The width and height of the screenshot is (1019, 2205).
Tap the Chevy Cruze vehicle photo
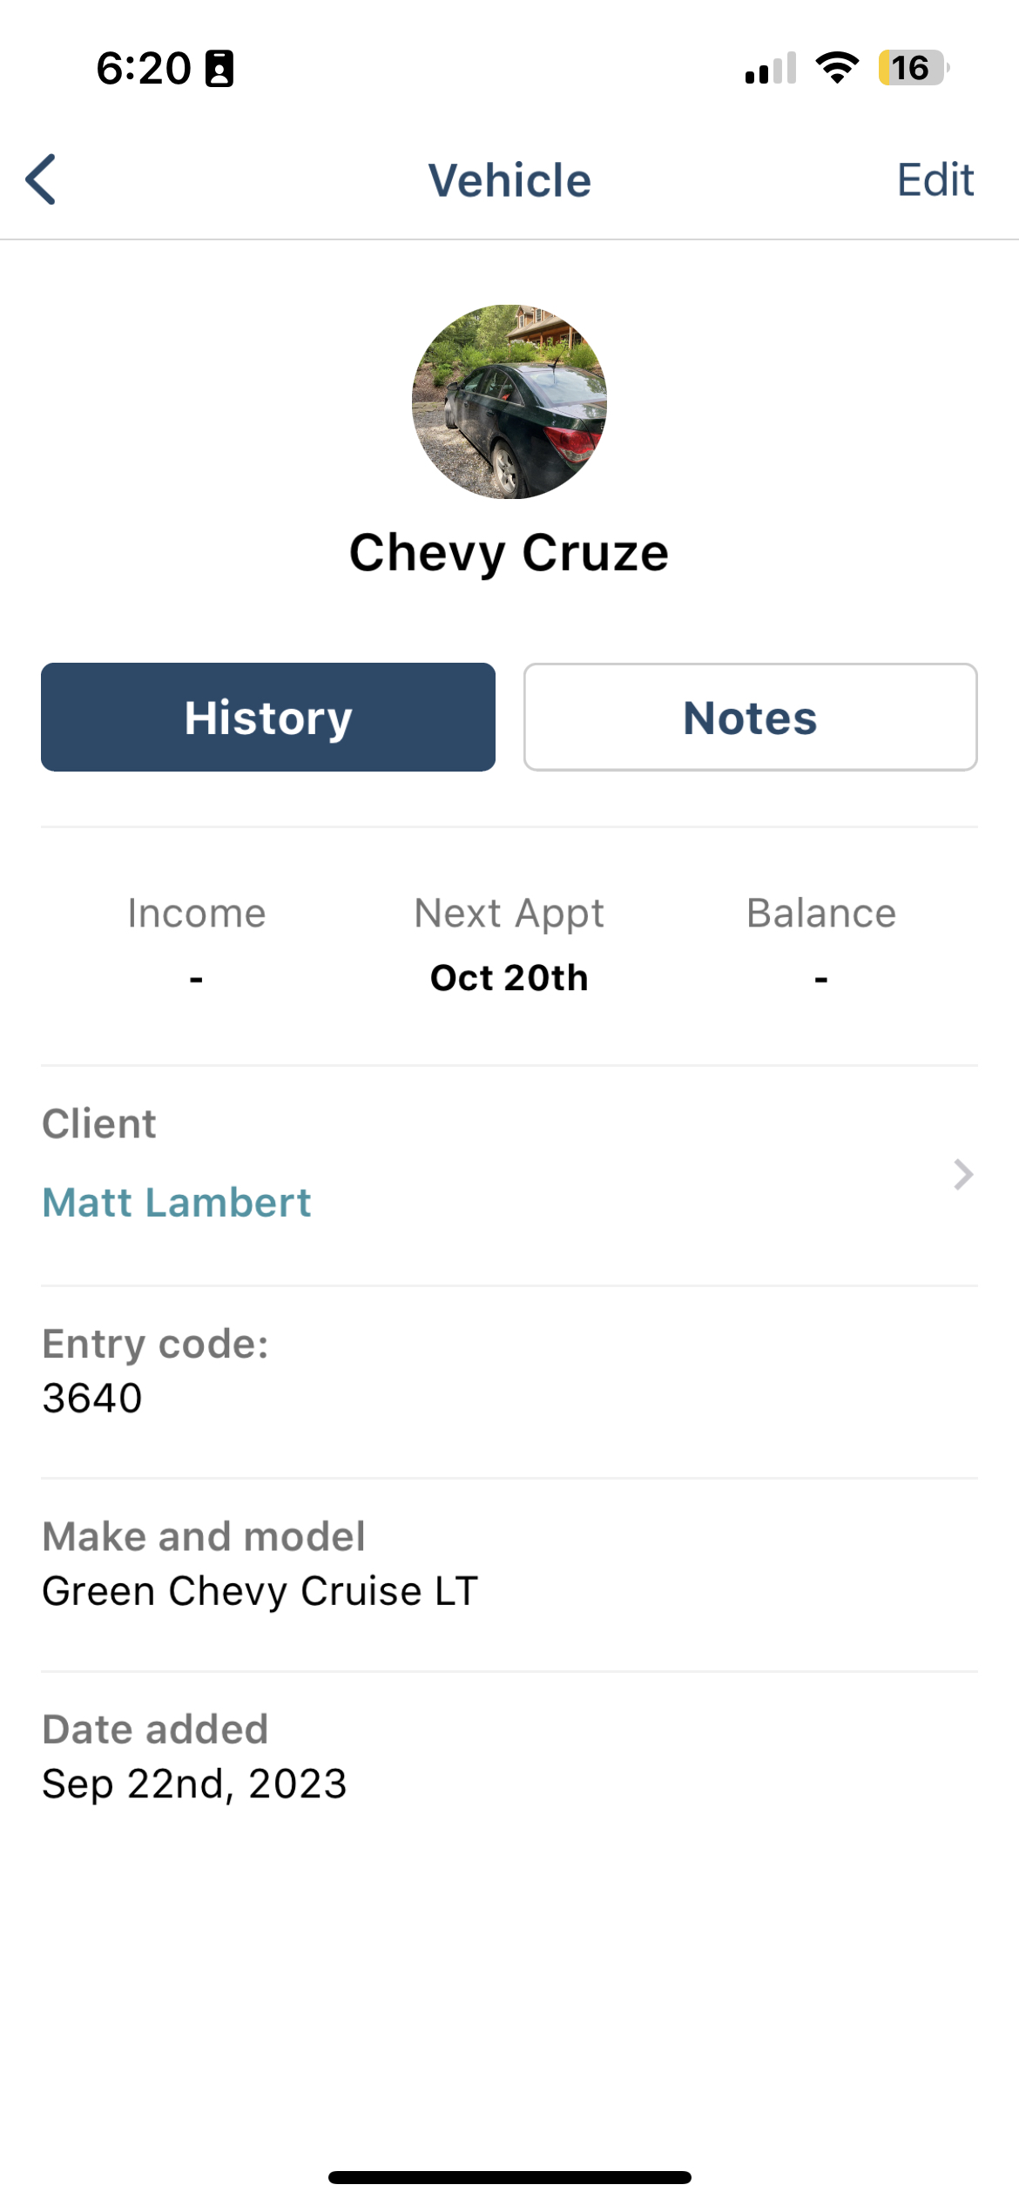tap(509, 401)
